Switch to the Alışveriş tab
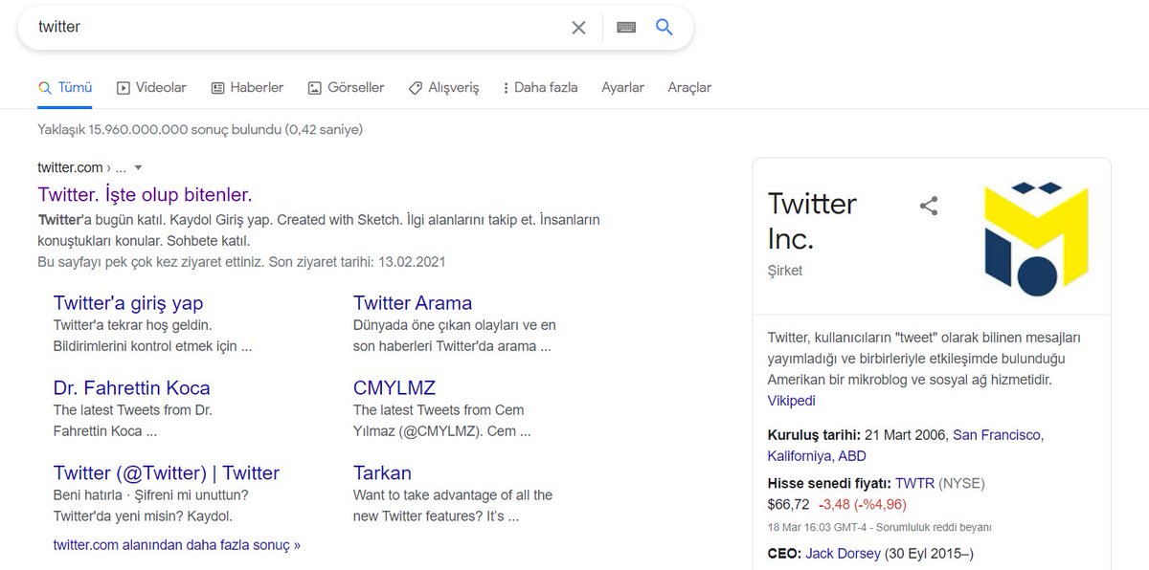 click(x=443, y=87)
